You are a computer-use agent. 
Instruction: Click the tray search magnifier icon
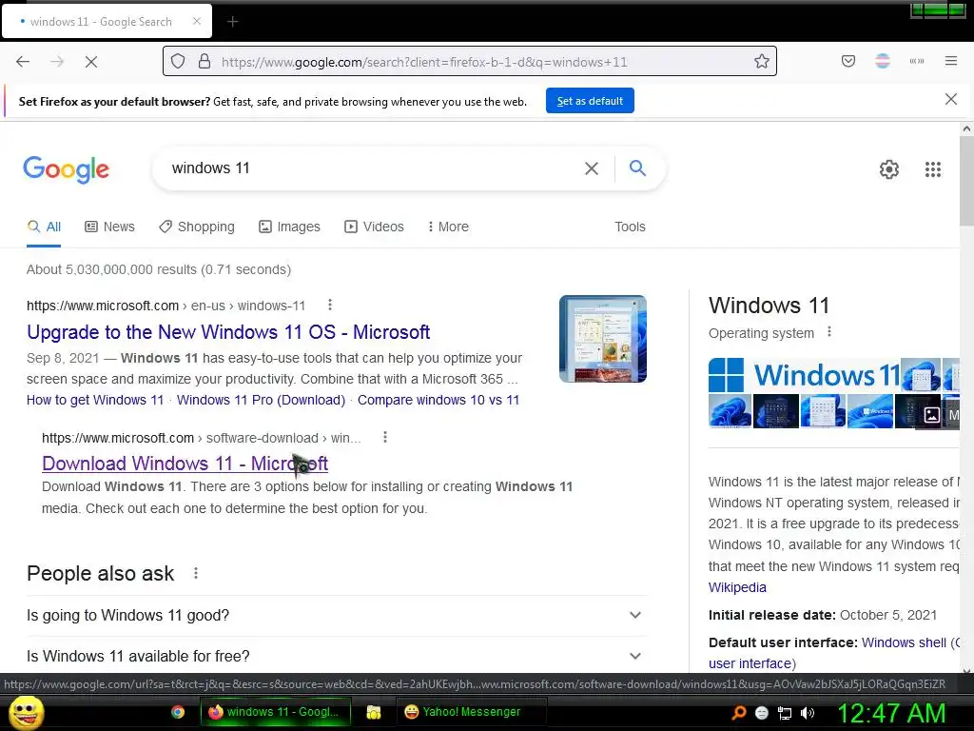coord(738,712)
